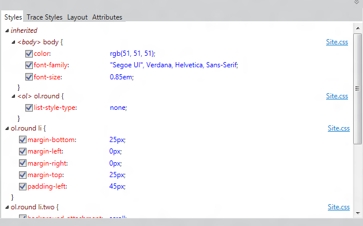Click the scrollbar down arrow
The height and width of the screenshot is (226, 363).
click(358, 213)
